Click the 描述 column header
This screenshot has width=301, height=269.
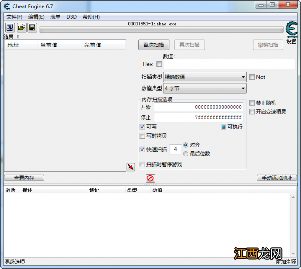coord(54,190)
